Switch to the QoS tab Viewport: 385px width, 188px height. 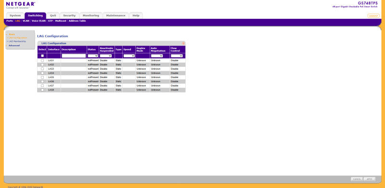click(x=53, y=15)
